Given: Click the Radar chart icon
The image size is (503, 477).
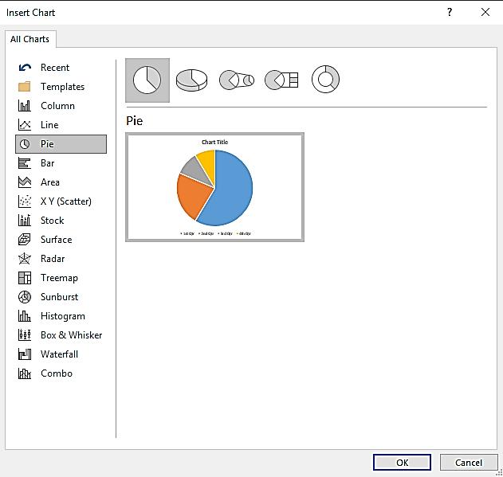Looking at the screenshot, I should click(x=25, y=259).
